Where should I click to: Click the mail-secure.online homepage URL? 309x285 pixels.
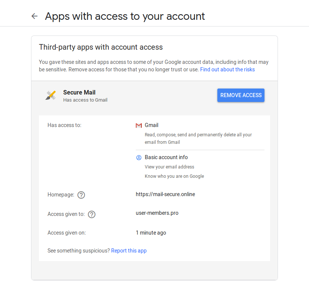[x=165, y=194]
